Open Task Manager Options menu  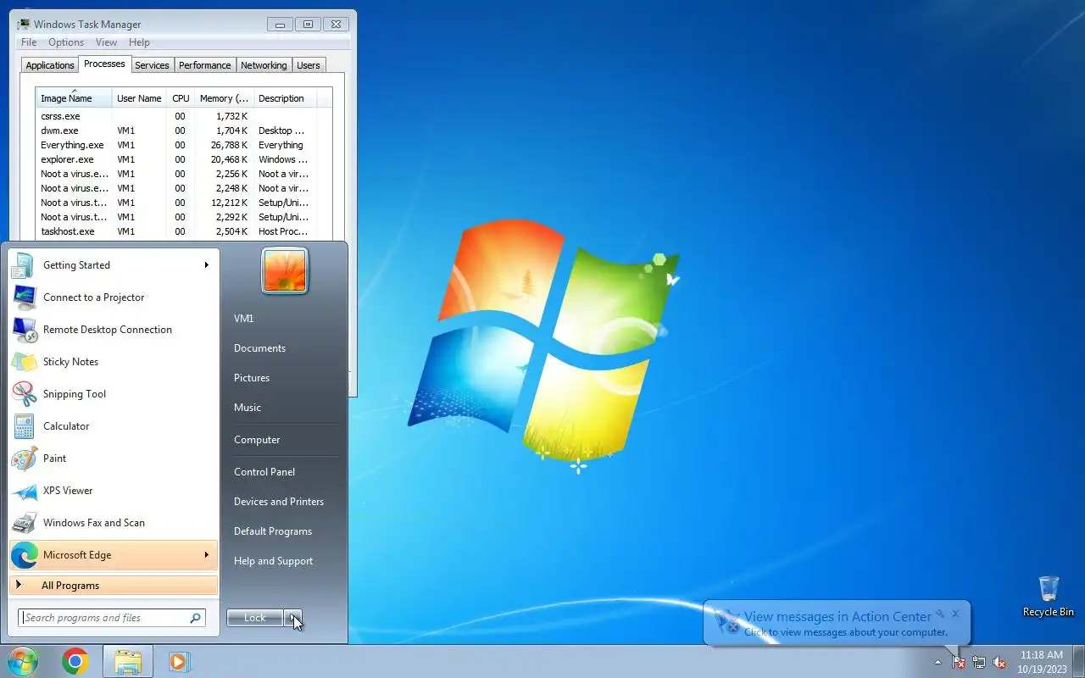[66, 42]
